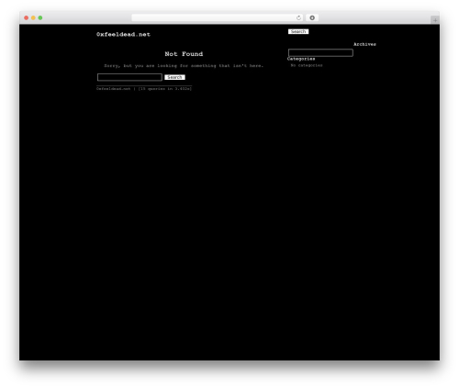The height and width of the screenshot is (388, 459).
Task: Reload the page with the refresh icon
Action: pyautogui.click(x=298, y=17)
